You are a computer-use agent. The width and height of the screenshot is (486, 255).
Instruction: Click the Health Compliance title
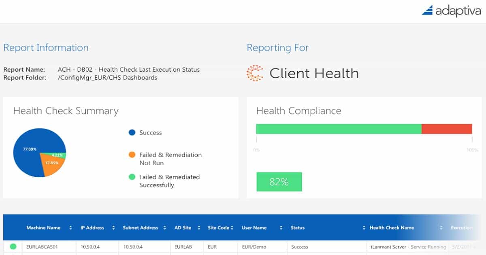pyautogui.click(x=299, y=111)
